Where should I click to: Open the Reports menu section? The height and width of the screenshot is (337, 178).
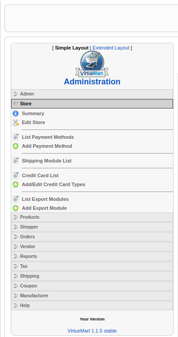[92, 256]
